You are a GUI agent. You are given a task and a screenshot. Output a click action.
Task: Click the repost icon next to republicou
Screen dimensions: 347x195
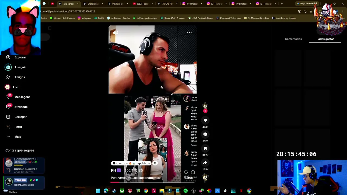tap(155, 163)
